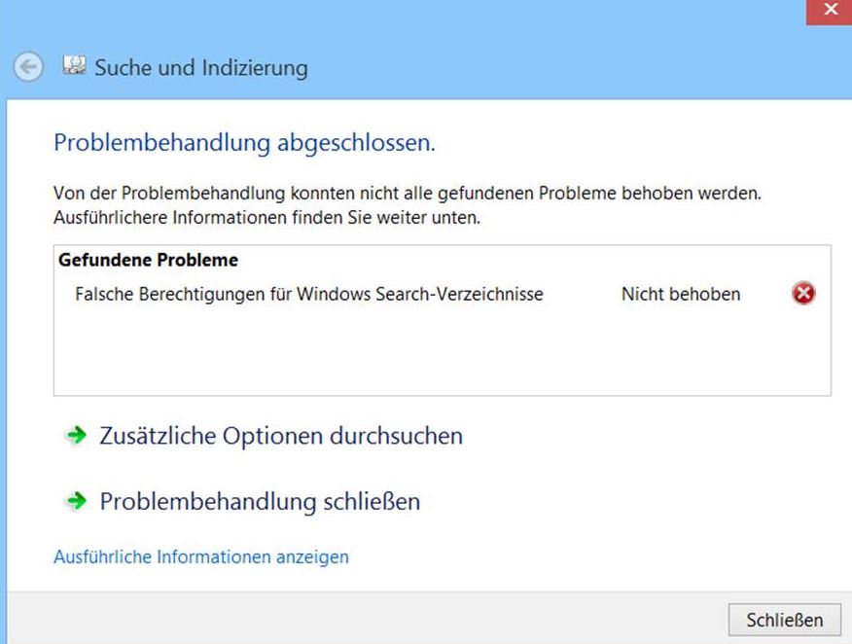852x644 pixels.
Task: Click the Schließen button
Action: (784, 620)
